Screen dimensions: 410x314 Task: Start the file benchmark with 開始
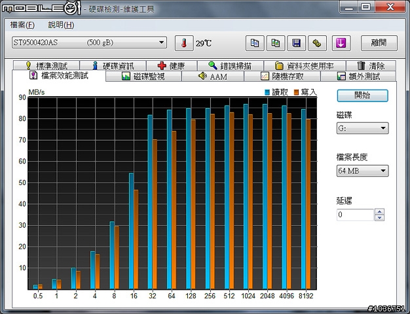(362, 96)
